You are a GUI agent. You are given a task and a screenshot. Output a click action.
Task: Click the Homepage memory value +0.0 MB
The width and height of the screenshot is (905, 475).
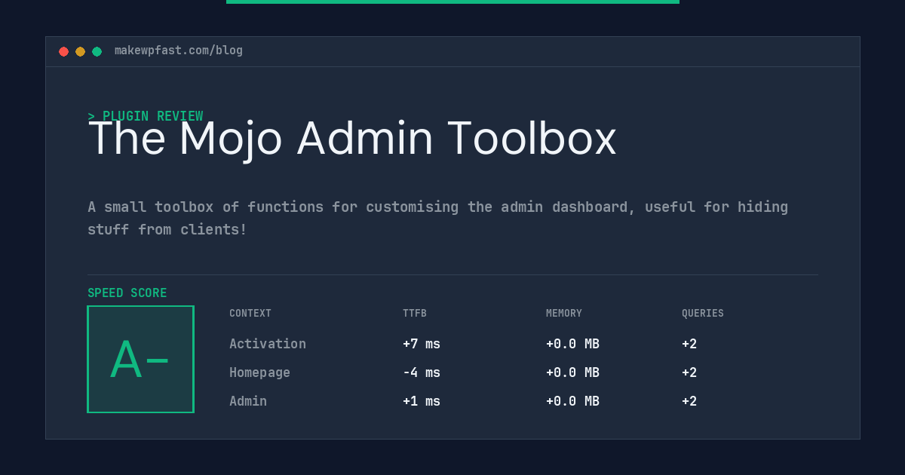click(x=572, y=372)
